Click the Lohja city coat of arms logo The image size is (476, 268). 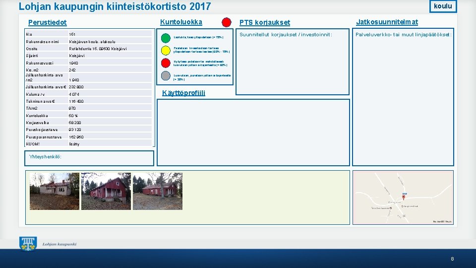coord(28,244)
